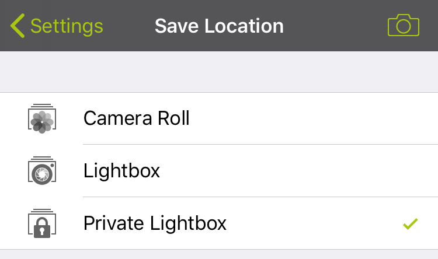Screen dimensions: 438x259
Task: Click the gray area below Private Lightbox
Action: pos(219,254)
